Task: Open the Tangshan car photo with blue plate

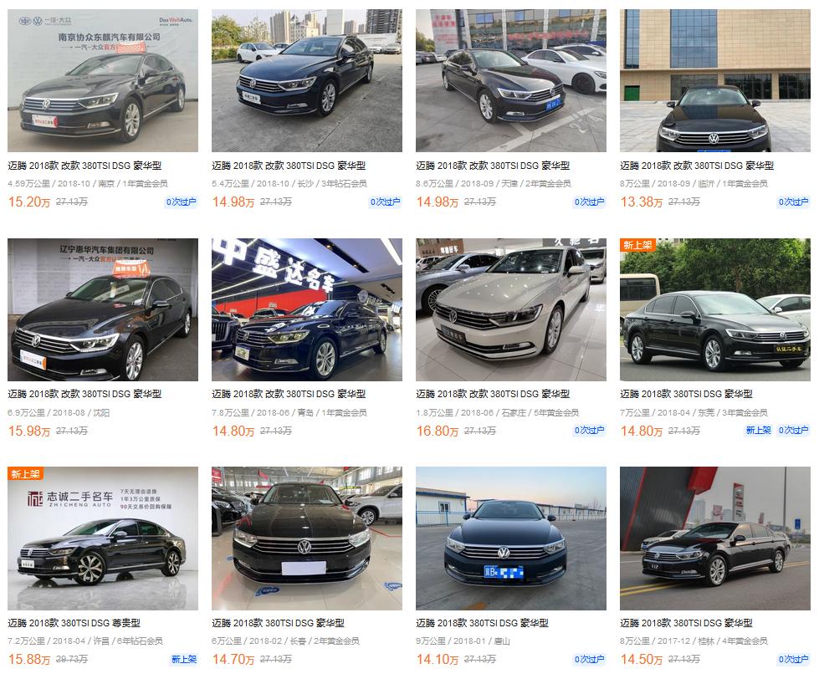Action: pyautogui.click(x=511, y=539)
